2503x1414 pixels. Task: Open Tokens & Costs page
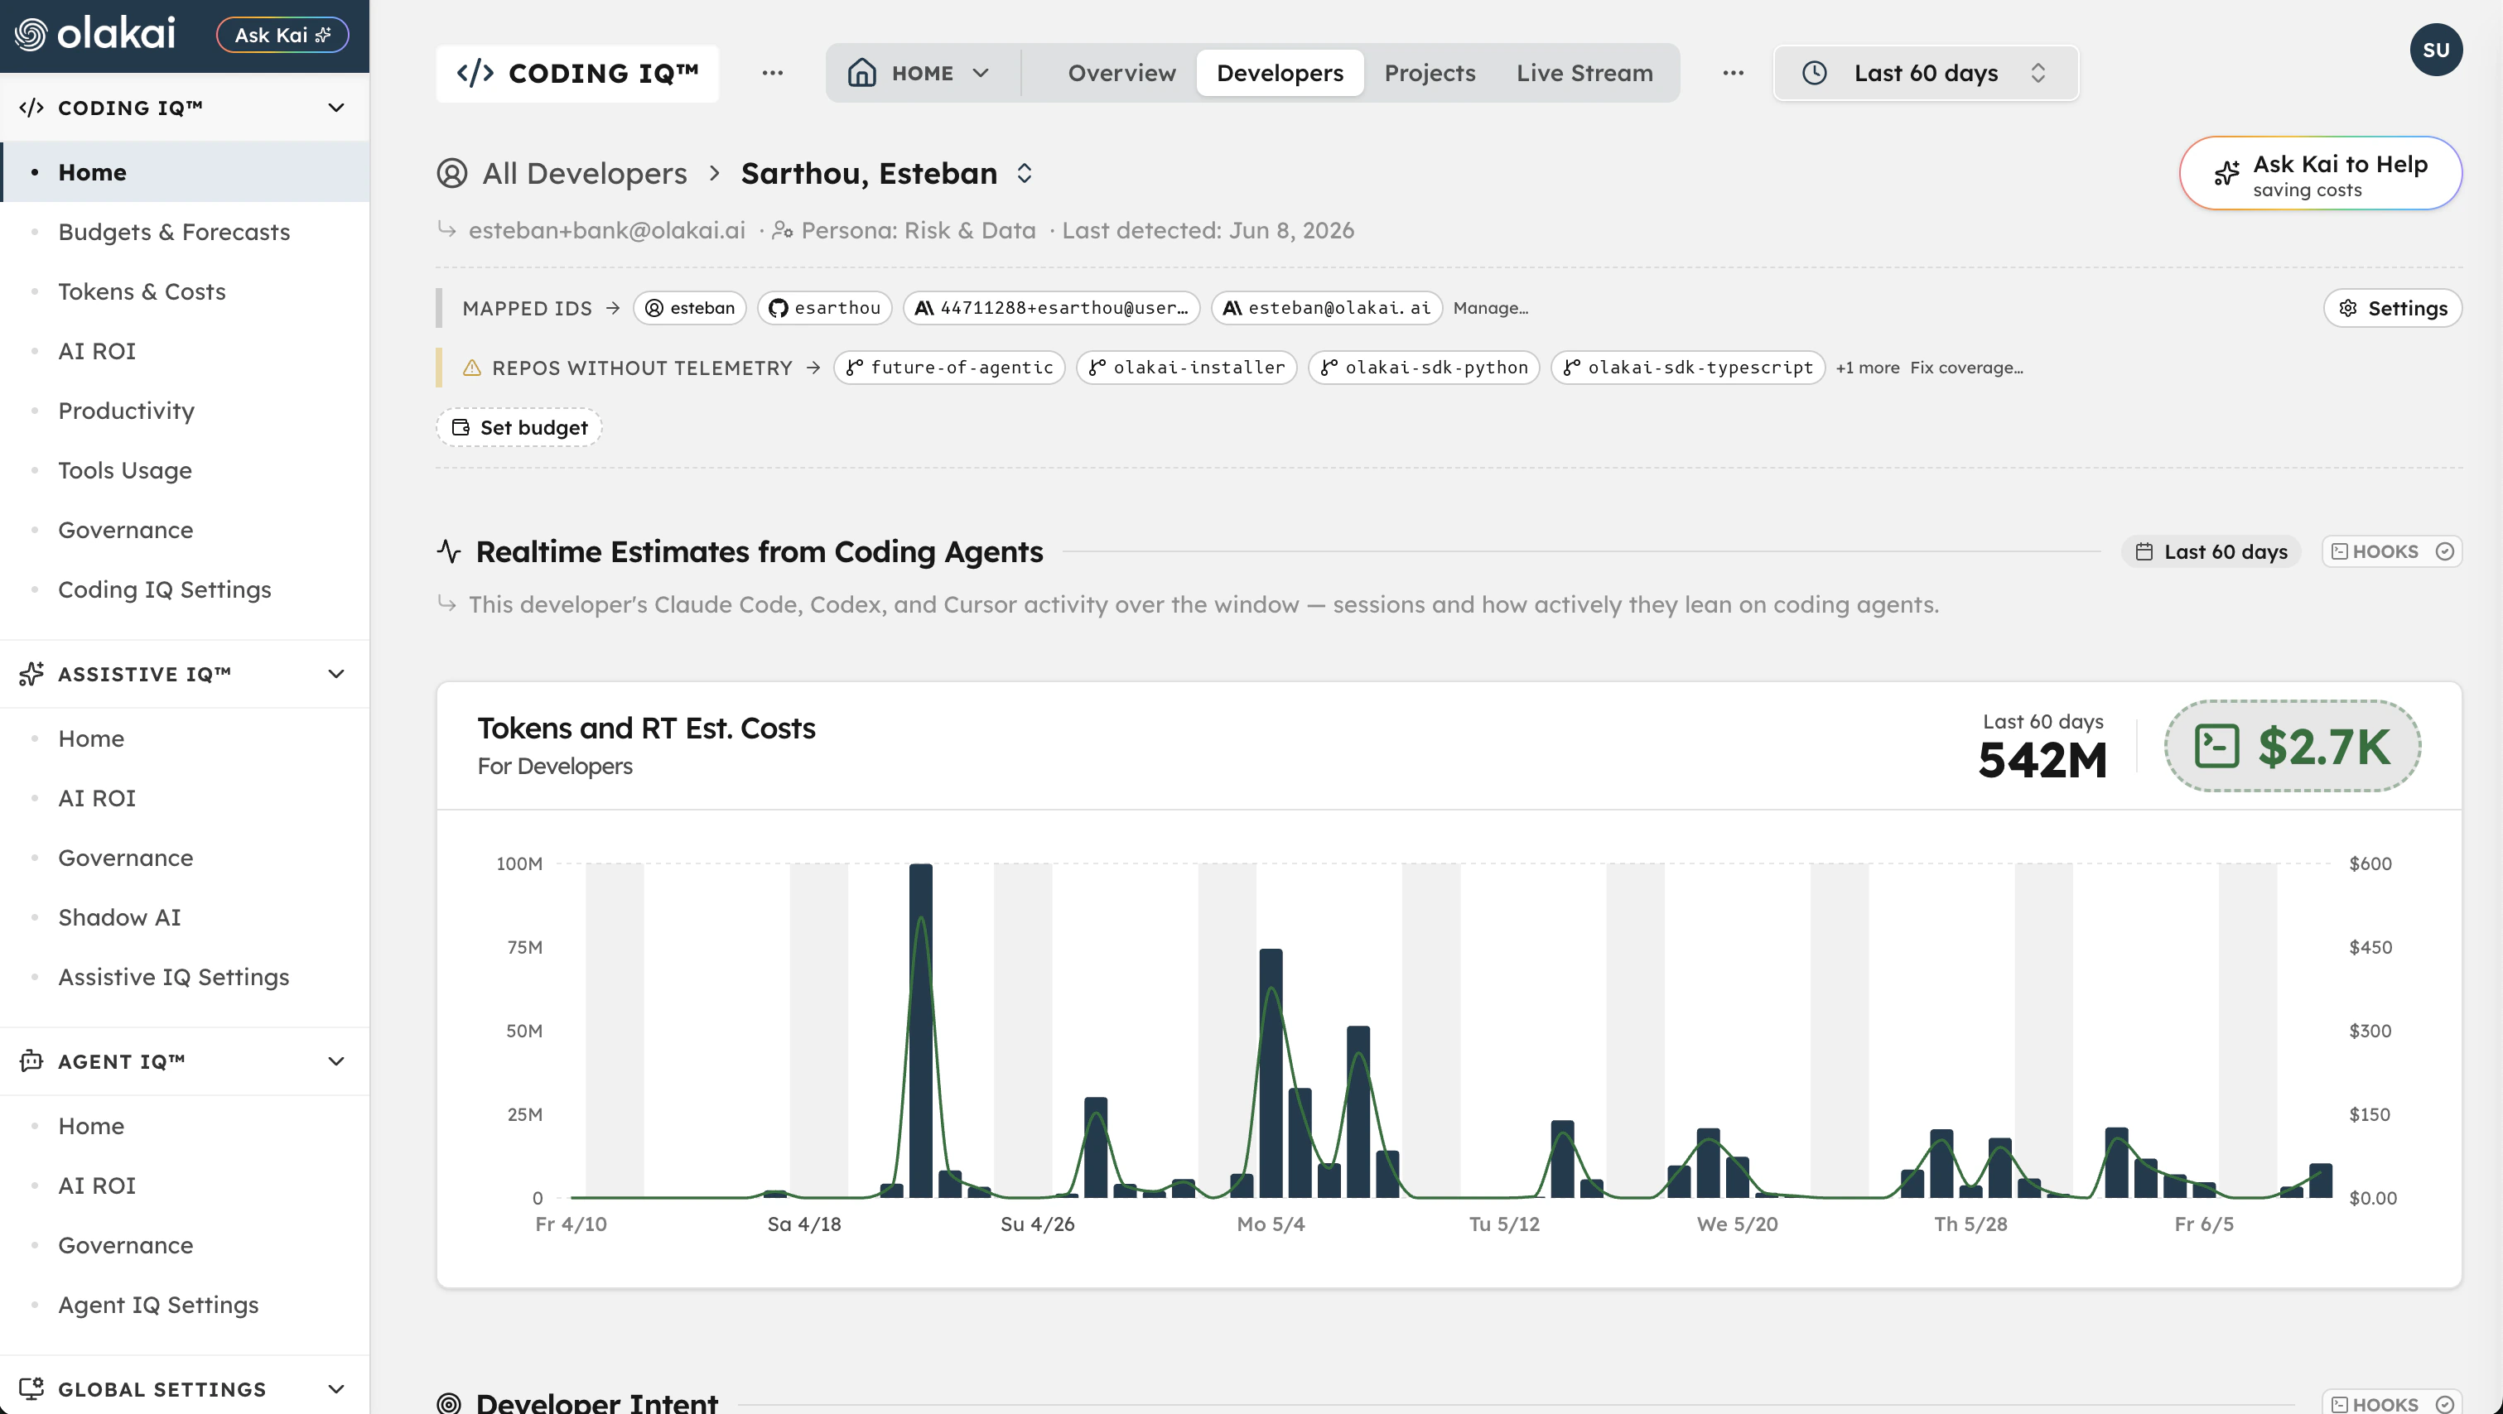[x=142, y=291]
